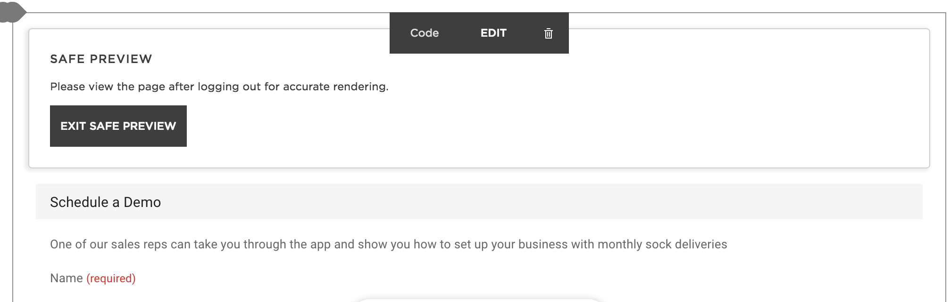Click 'monthly sock deliveries' in the description
950x302 pixels.
coord(662,244)
